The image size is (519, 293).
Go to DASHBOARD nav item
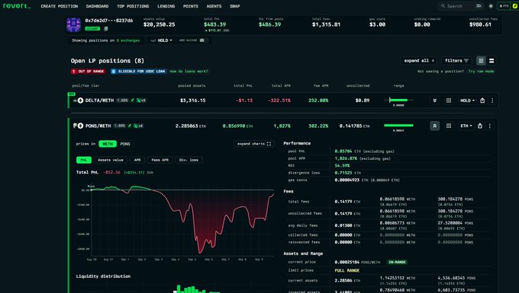tap(98, 6)
